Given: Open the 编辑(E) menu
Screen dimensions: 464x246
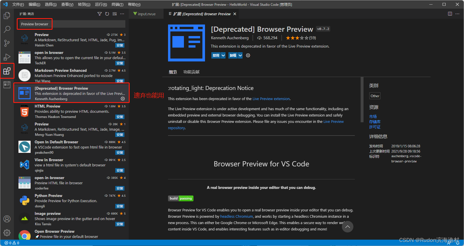Looking at the screenshot, I should tap(34, 4).
